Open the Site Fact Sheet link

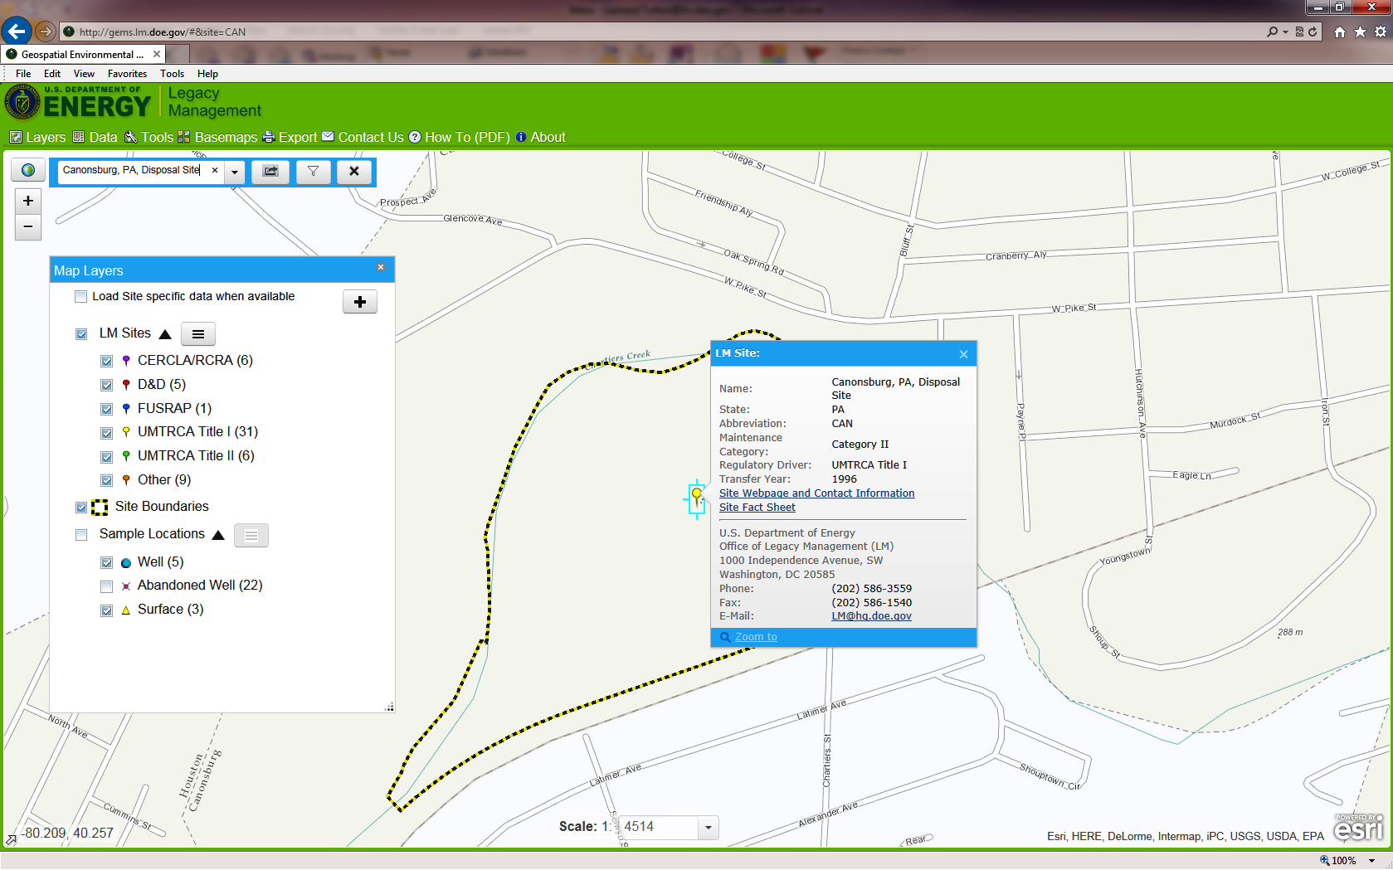tap(757, 508)
